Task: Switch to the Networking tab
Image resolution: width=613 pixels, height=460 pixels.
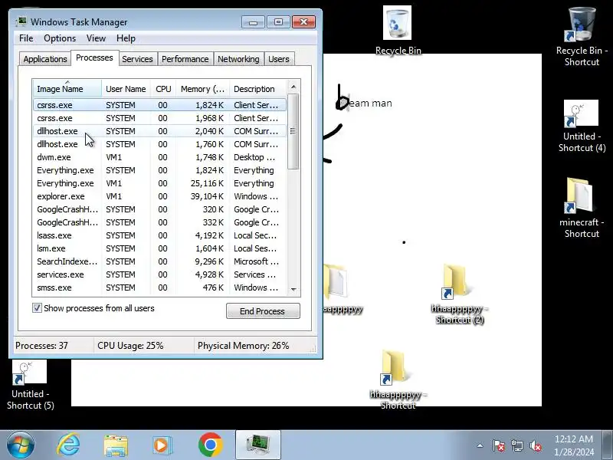Action: (x=238, y=59)
